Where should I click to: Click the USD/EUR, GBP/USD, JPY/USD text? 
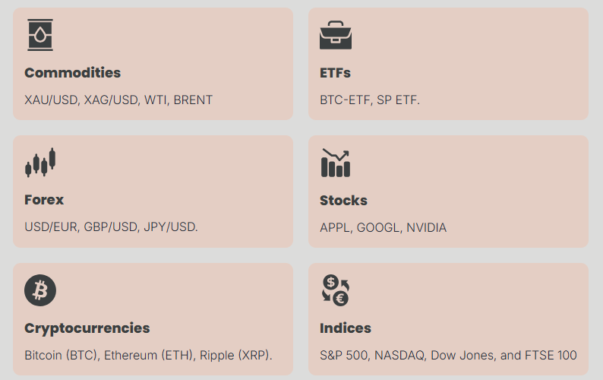111,227
